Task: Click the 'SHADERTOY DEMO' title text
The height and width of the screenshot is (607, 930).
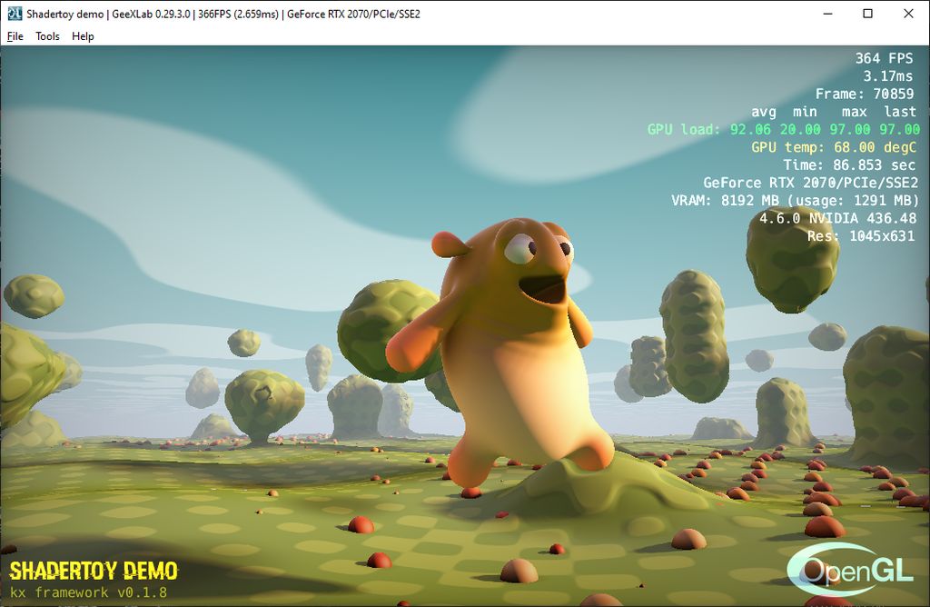Action: pyautogui.click(x=94, y=571)
